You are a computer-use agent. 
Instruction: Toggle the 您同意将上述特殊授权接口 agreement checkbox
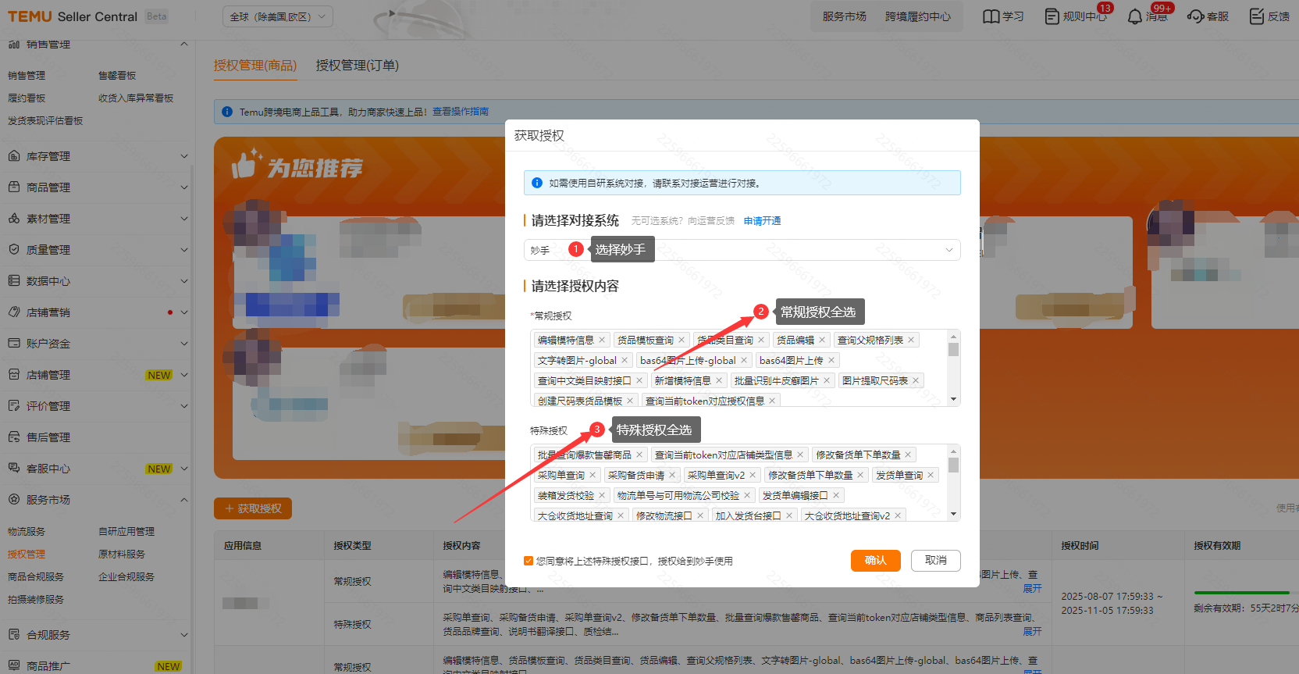click(528, 561)
